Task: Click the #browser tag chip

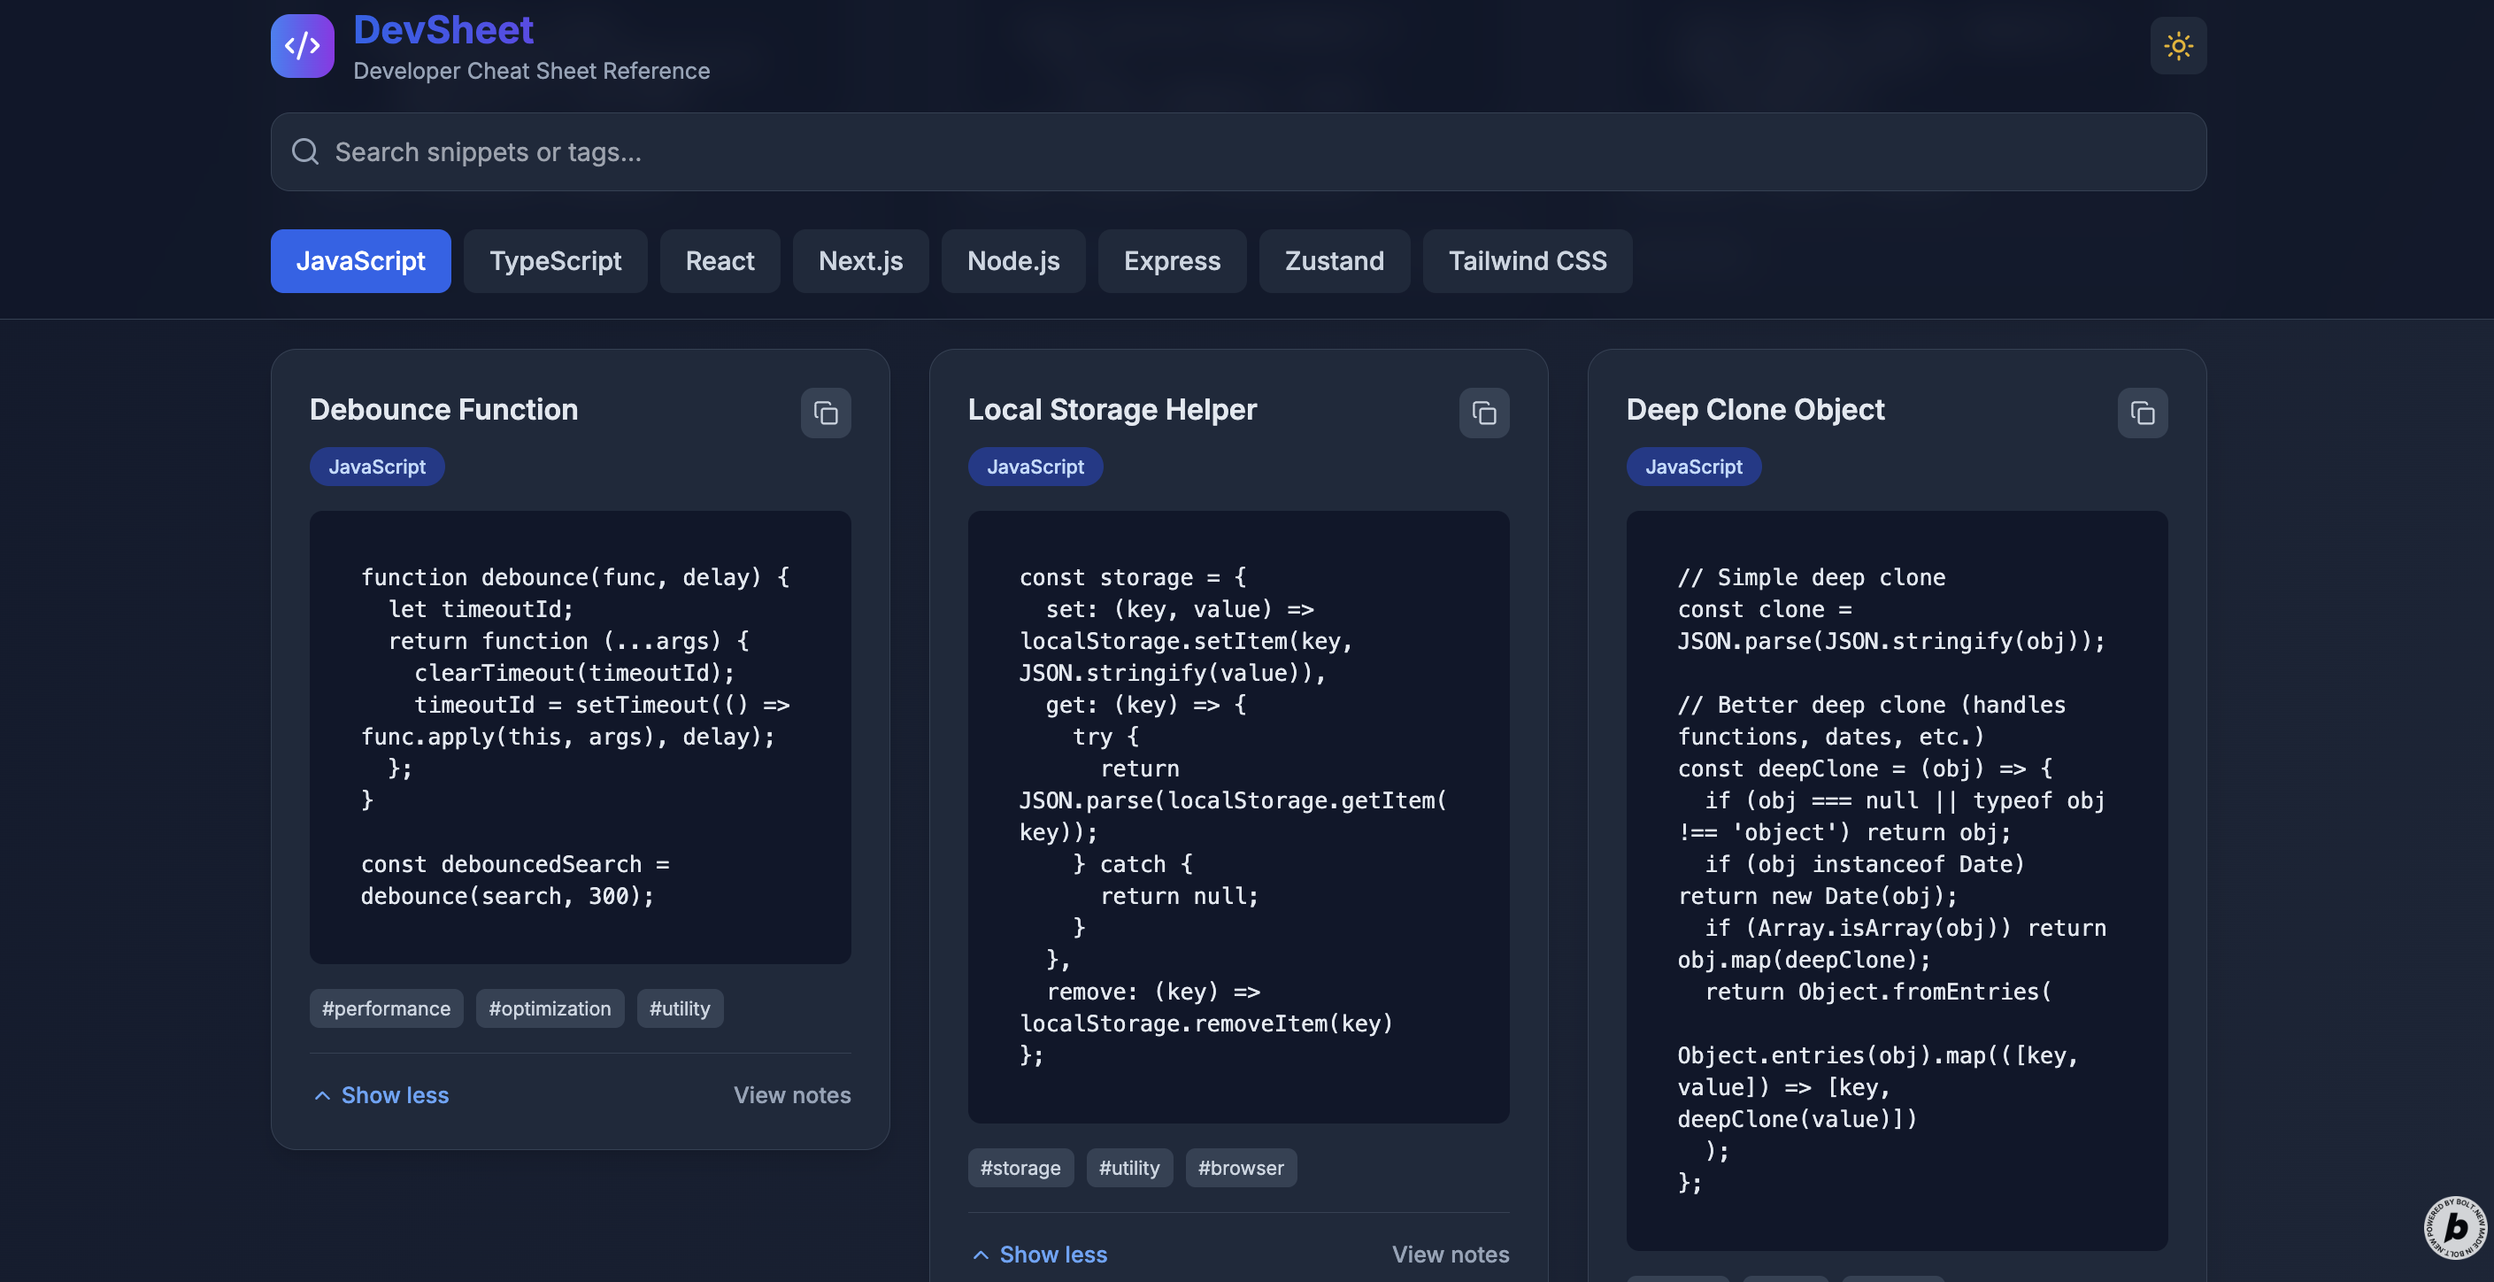Action: (1240, 1169)
